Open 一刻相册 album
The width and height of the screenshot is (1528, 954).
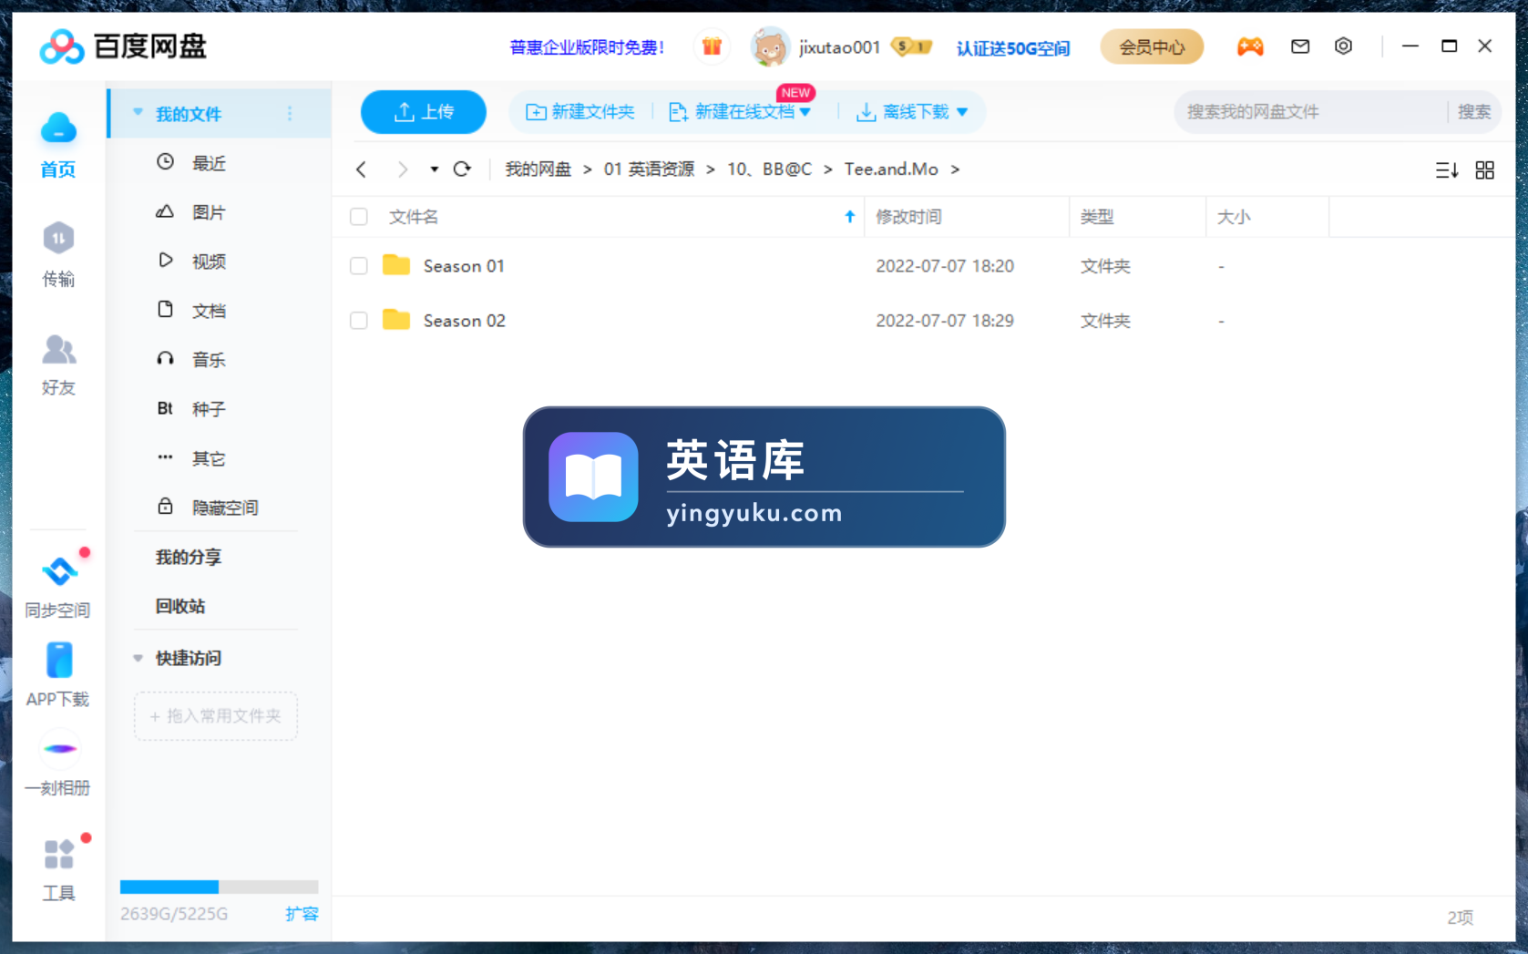pyautogui.click(x=58, y=749)
